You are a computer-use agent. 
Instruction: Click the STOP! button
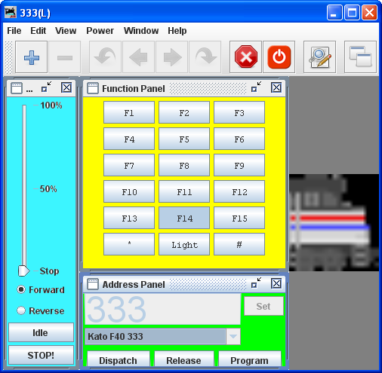point(41,355)
